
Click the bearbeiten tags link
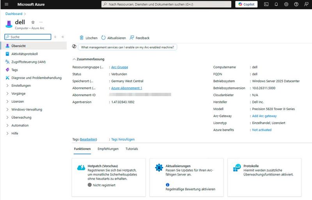point(89,139)
